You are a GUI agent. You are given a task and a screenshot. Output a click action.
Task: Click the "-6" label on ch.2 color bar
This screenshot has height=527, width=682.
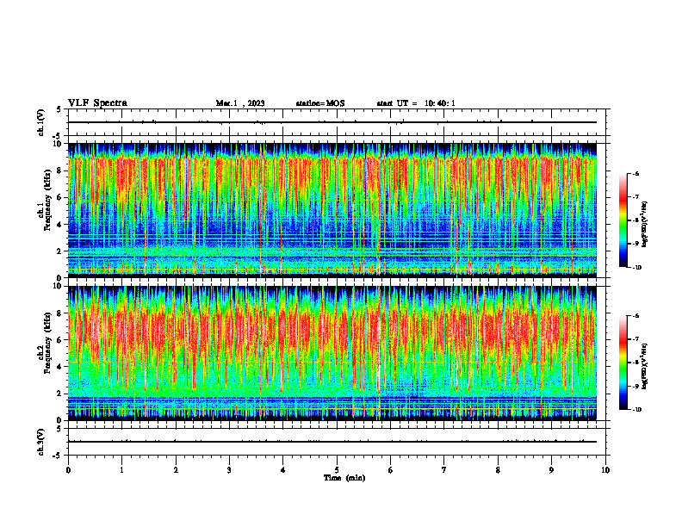[635, 316]
